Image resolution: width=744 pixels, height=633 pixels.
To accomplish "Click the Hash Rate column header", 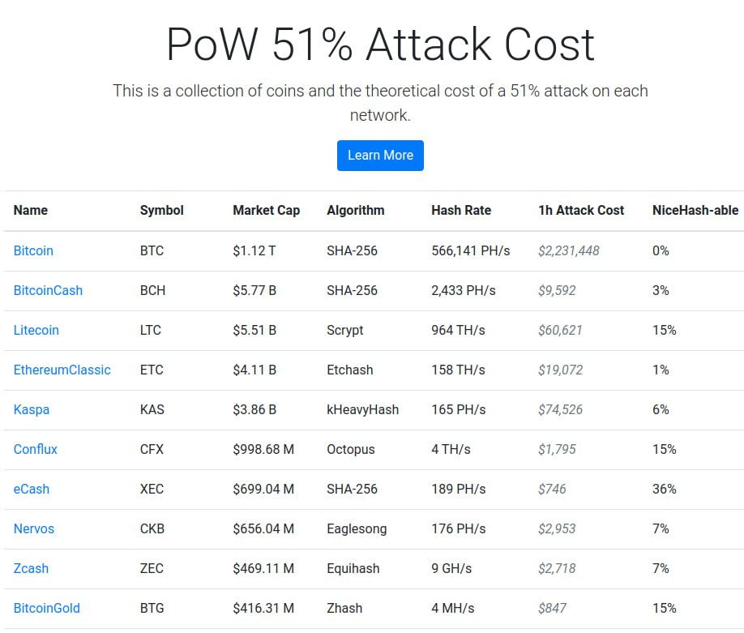I will point(461,211).
